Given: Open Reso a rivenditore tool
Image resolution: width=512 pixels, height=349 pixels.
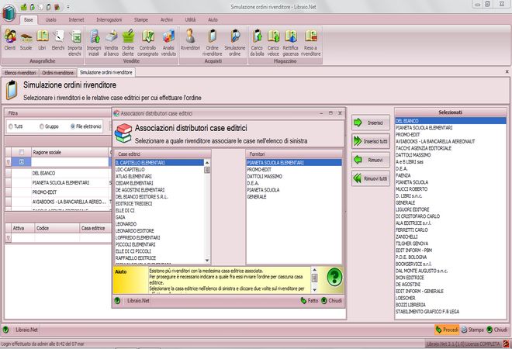Looking at the screenshot, I should click(x=310, y=43).
